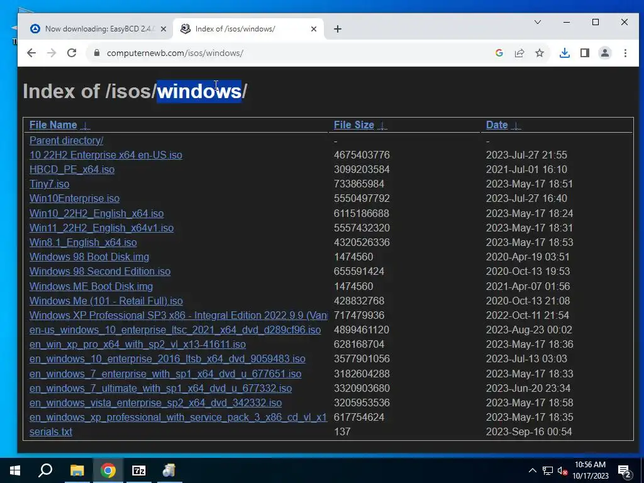Expand the tab search chevron

pyautogui.click(x=538, y=22)
